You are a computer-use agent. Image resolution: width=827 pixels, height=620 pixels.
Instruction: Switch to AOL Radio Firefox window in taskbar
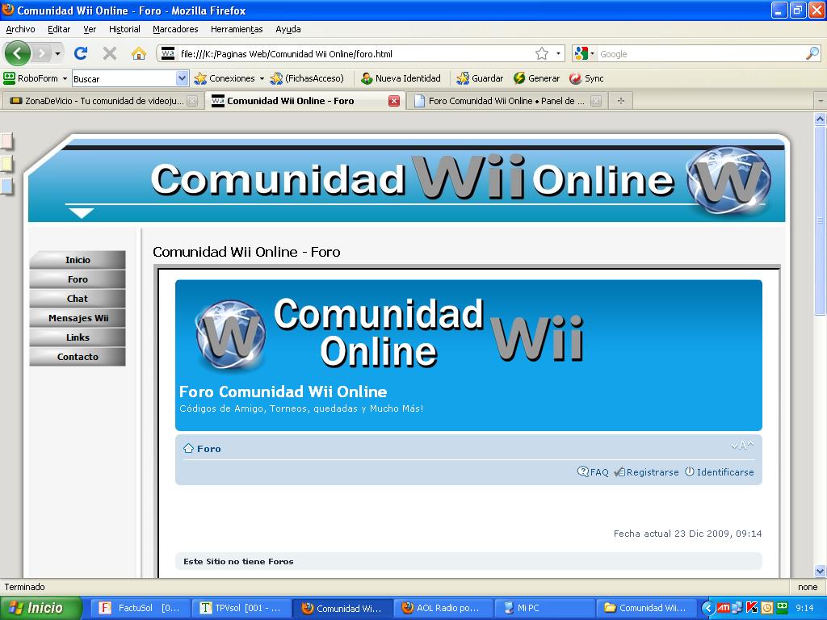[444, 608]
